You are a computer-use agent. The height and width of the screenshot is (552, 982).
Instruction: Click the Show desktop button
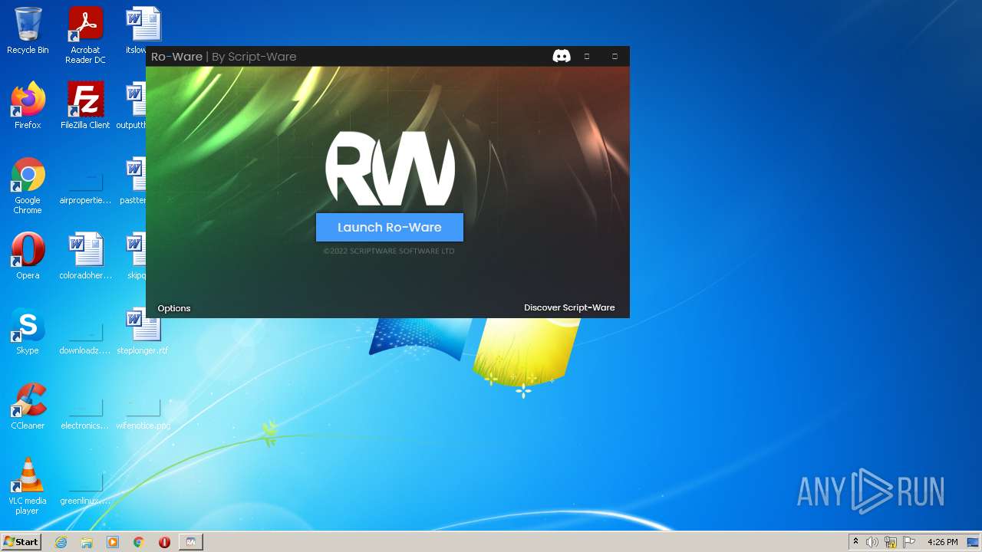[974, 542]
